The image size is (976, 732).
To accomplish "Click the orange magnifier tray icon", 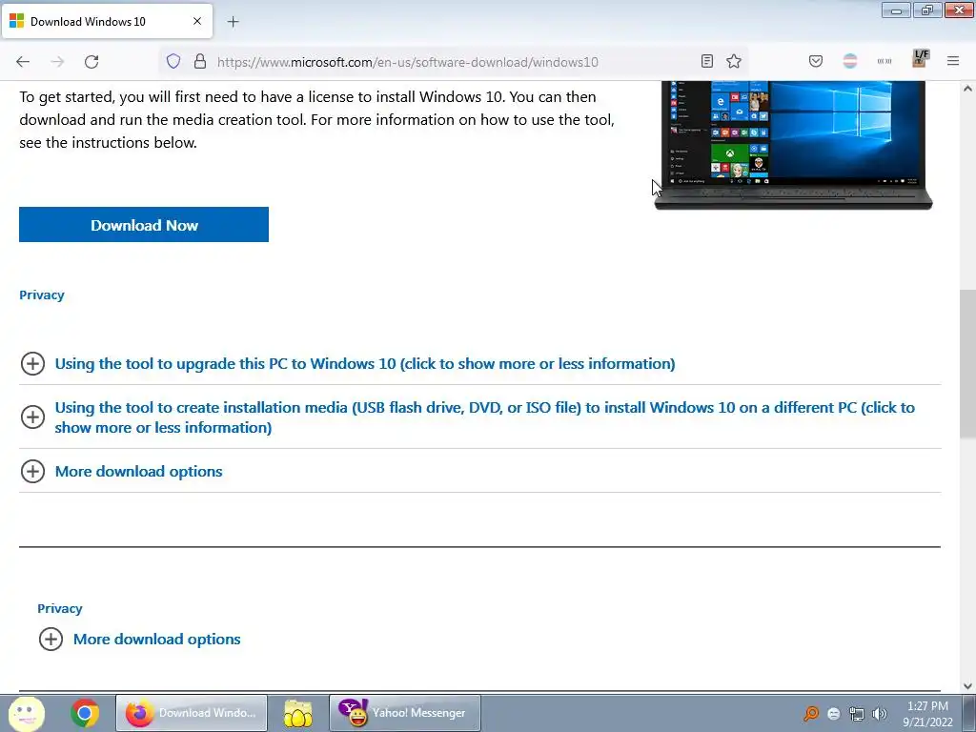I will pyautogui.click(x=811, y=714).
